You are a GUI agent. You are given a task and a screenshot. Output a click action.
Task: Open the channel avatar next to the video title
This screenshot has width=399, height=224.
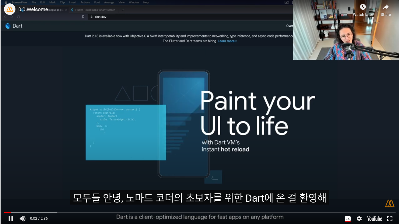(10, 9)
